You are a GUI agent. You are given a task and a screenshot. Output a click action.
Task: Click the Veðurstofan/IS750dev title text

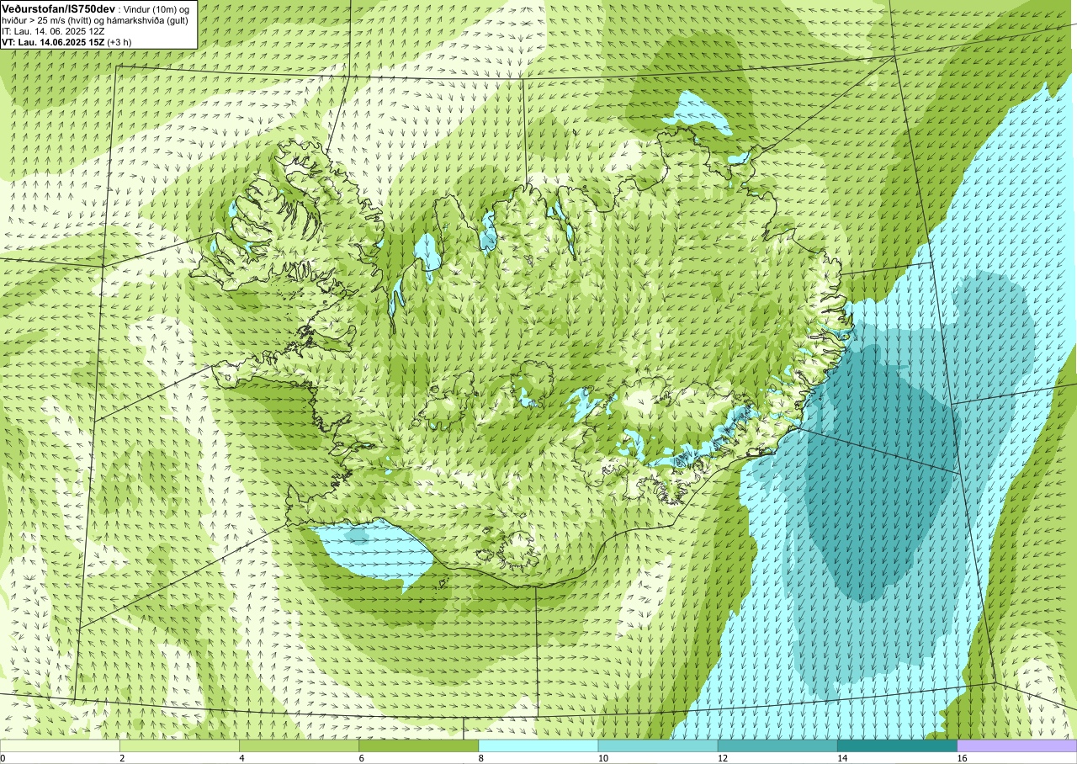tap(57, 8)
